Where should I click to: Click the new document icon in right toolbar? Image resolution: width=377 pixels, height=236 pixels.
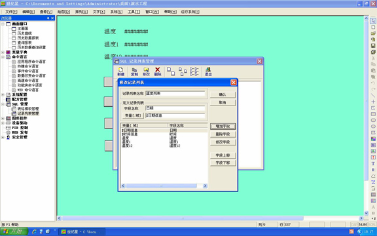pyautogui.click(x=373, y=28)
